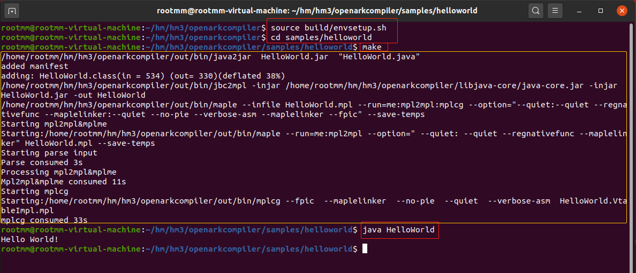Open the terminal hamburger menu
636x273 pixels.
[555, 11]
